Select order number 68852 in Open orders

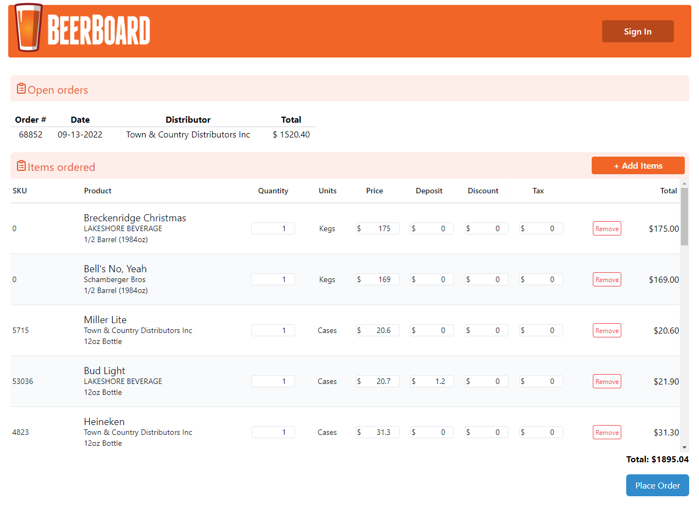[x=31, y=134]
